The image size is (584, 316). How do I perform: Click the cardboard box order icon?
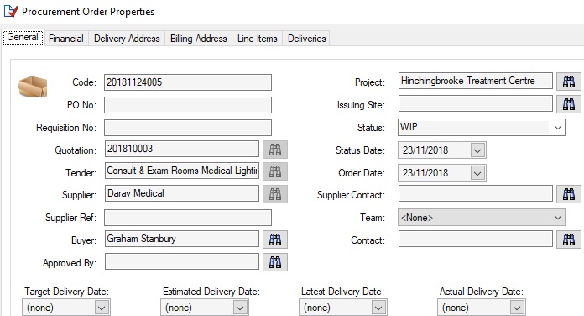click(x=33, y=87)
